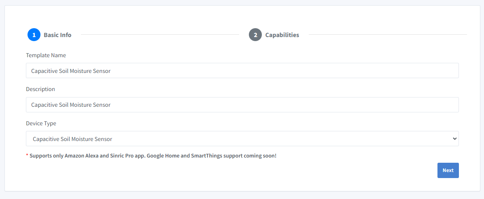The width and height of the screenshot is (484, 199).
Task: Click the Device Type field label
Action: pos(41,123)
